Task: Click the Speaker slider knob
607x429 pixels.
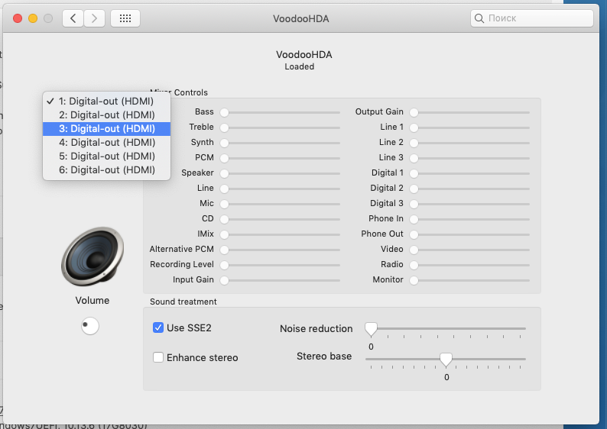Action: click(x=224, y=173)
